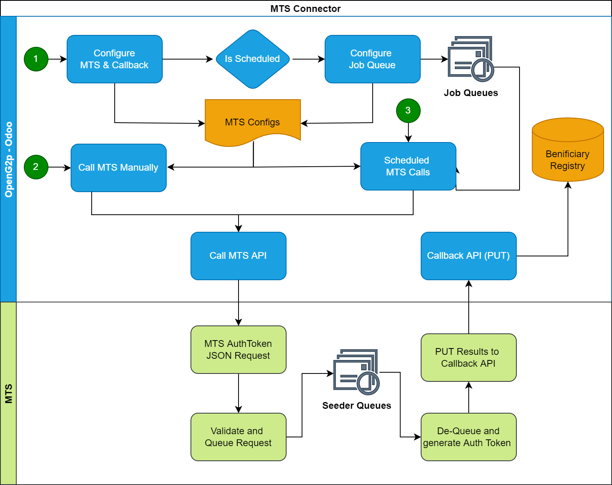Select the green step 1 circle

pyautogui.click(x=36, y=59)
